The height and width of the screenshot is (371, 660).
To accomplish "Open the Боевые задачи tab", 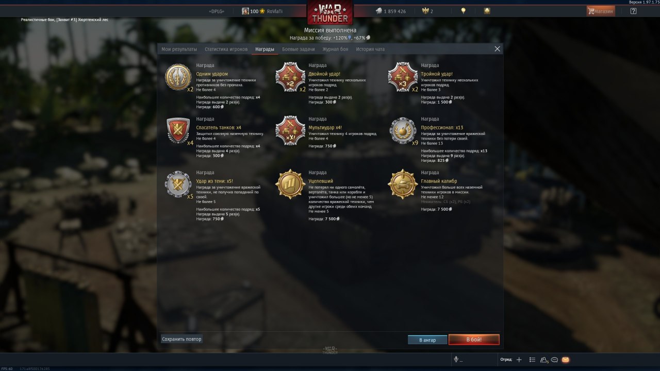I will tap(298, 49).
